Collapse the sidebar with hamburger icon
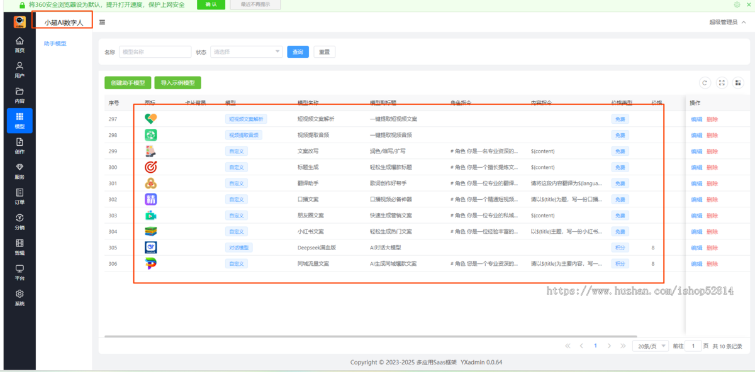The height and width of the screenshot is (372, 755). pos(102,23)
